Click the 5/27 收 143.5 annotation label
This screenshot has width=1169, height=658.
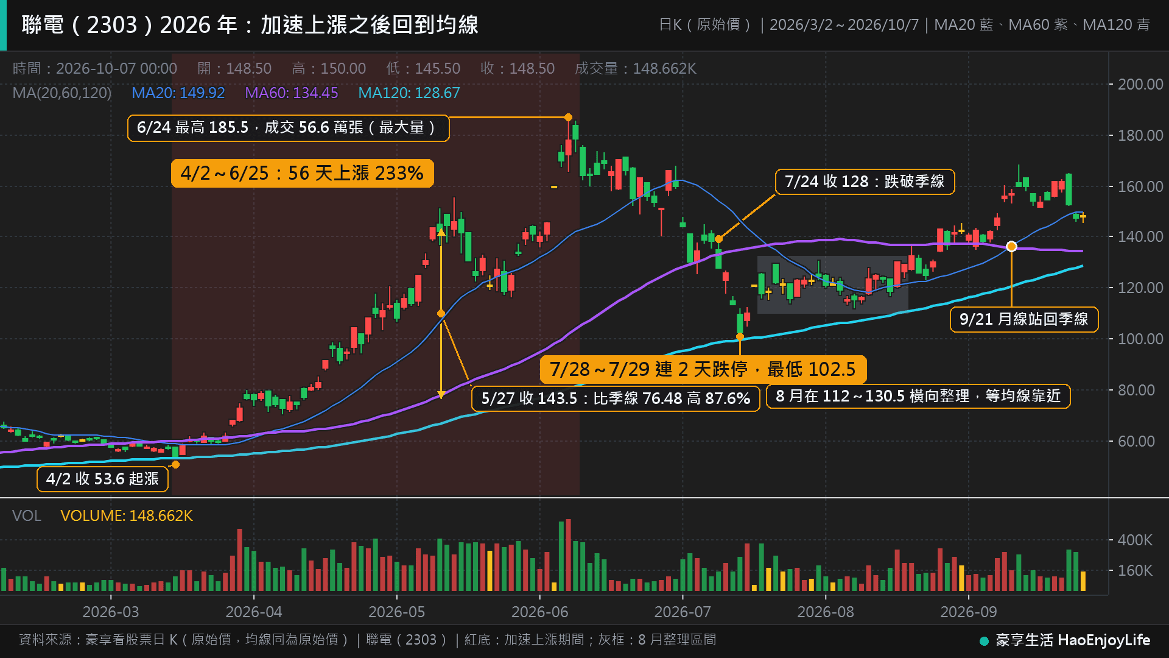pyautogui.click(x=616, y=398)
